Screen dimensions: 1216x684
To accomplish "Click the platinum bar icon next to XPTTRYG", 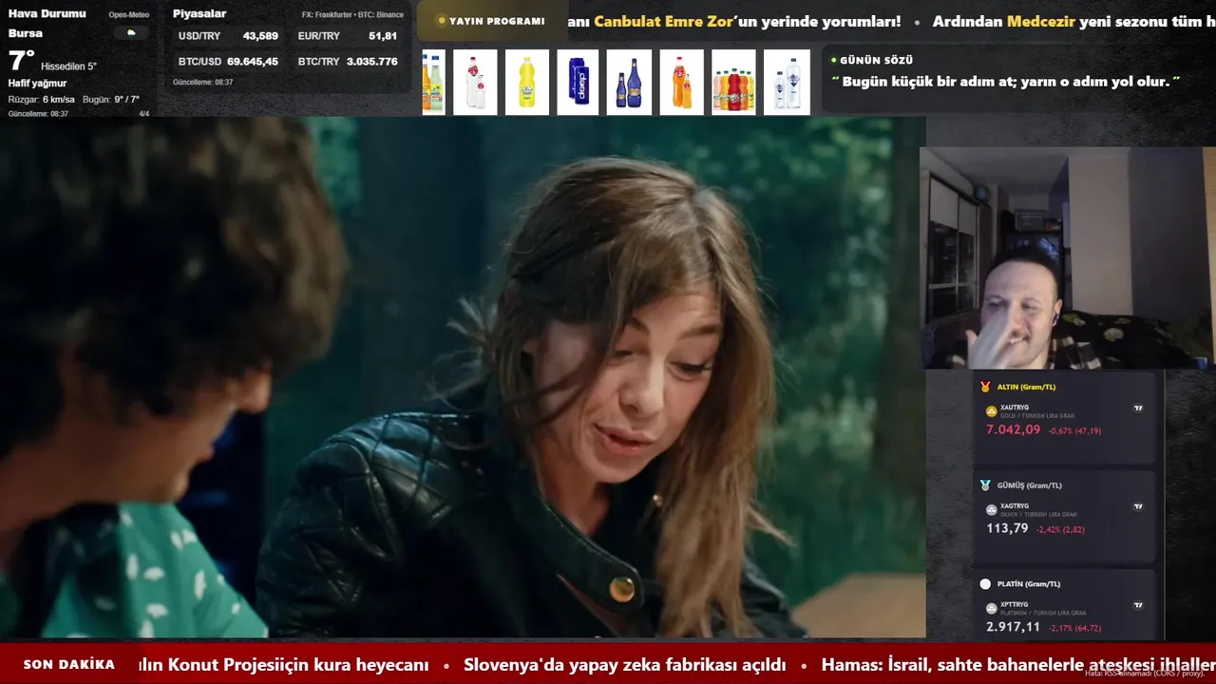I will coord(992,608).
